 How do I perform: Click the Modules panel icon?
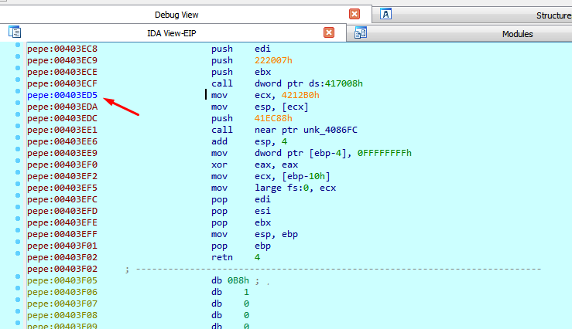[x=360, y=32]
